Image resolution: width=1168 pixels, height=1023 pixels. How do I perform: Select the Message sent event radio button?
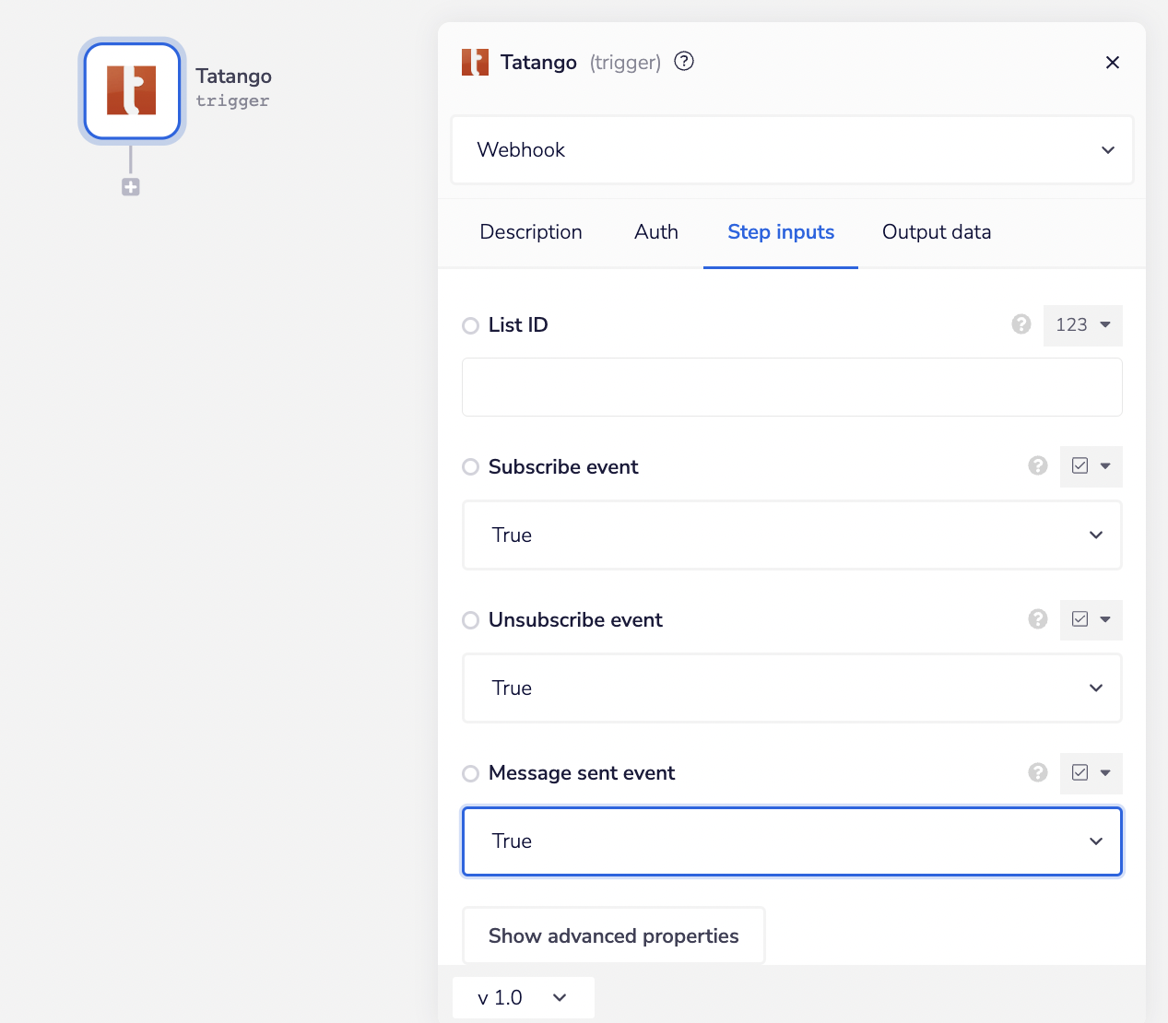click(471, 773)
